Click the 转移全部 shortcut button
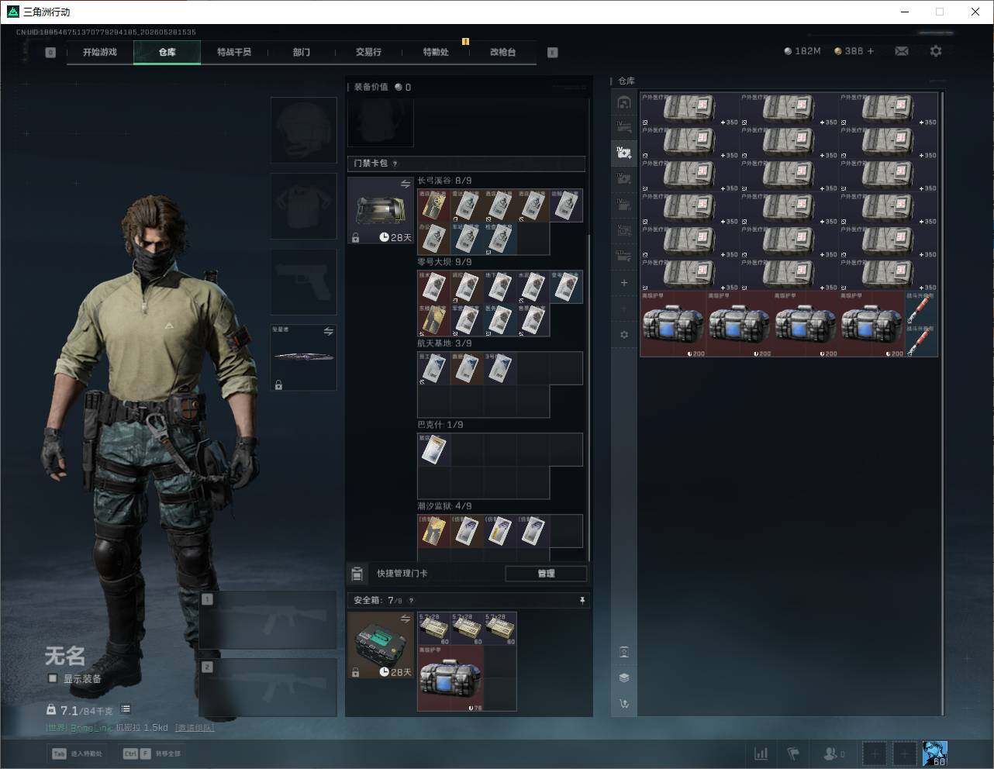This screenshot has height=769, width=994. click(153, 753)
